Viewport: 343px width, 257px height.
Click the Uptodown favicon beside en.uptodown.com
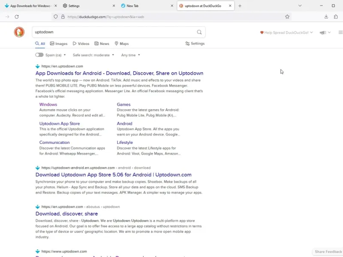(x=38, y=66)
